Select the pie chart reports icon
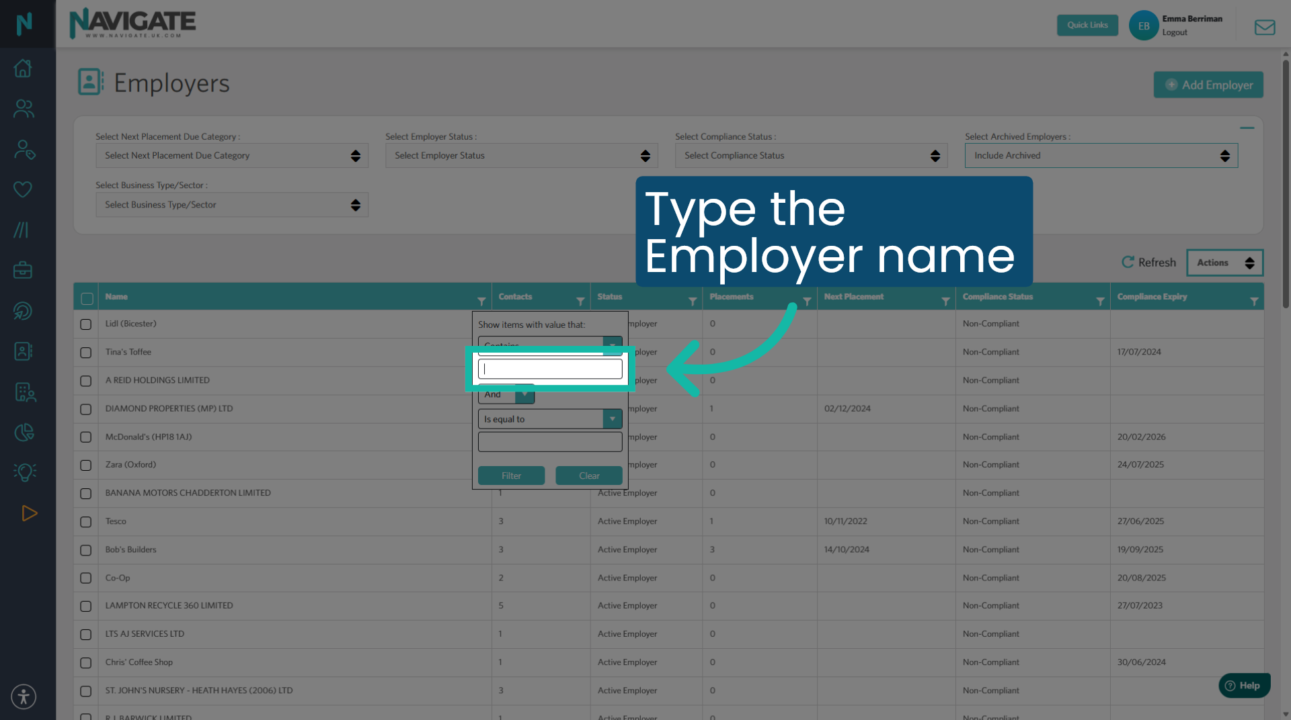The image size is (1291, 720). (23, 432)
